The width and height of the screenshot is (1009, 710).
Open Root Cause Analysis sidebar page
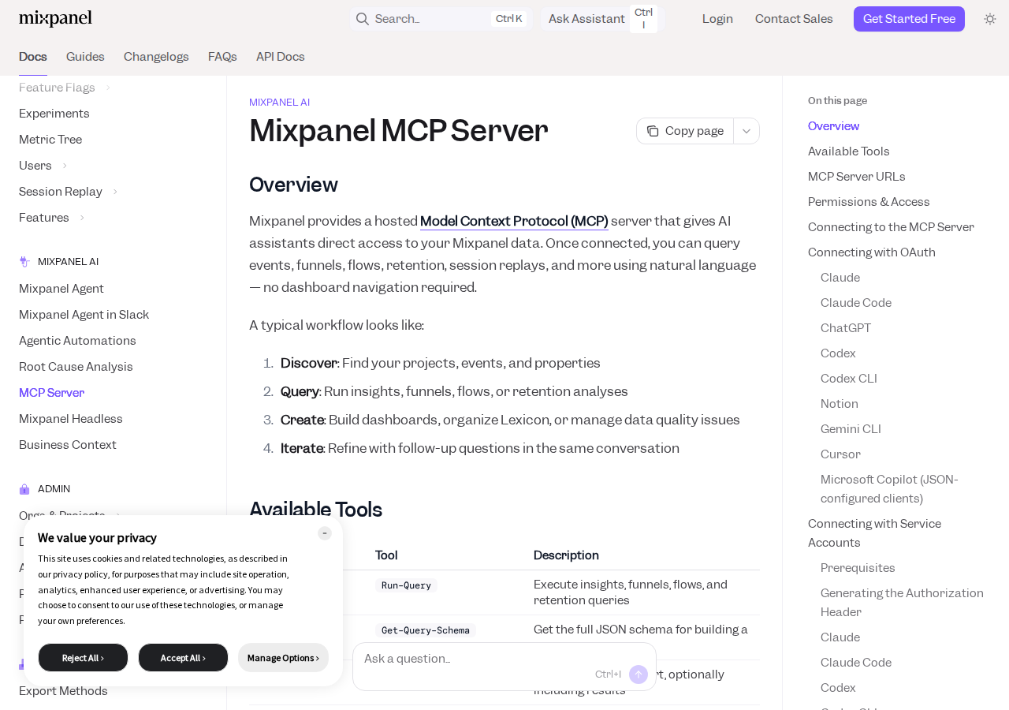coord(76,367)
